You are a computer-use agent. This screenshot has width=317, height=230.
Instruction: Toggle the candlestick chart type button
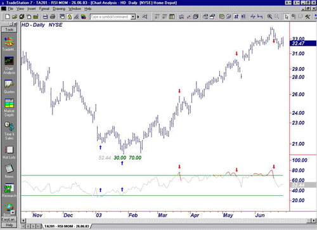pyautogui.click(x=243, y=16)
